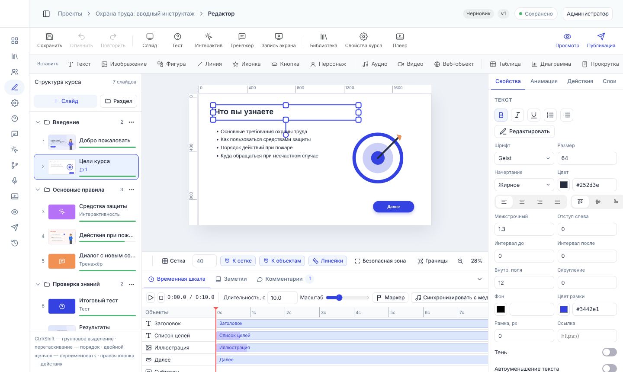This screenshot has width=623, height=372.
Task: Open course properties gear icon
Action: pyautogui.click(x=363, y=37)
